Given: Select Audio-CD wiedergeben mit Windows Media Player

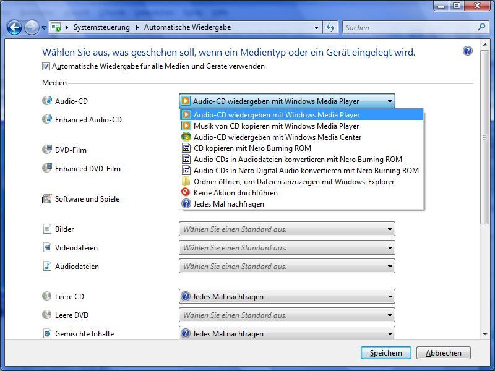Looking at the screenshot, I should point(301,114).
